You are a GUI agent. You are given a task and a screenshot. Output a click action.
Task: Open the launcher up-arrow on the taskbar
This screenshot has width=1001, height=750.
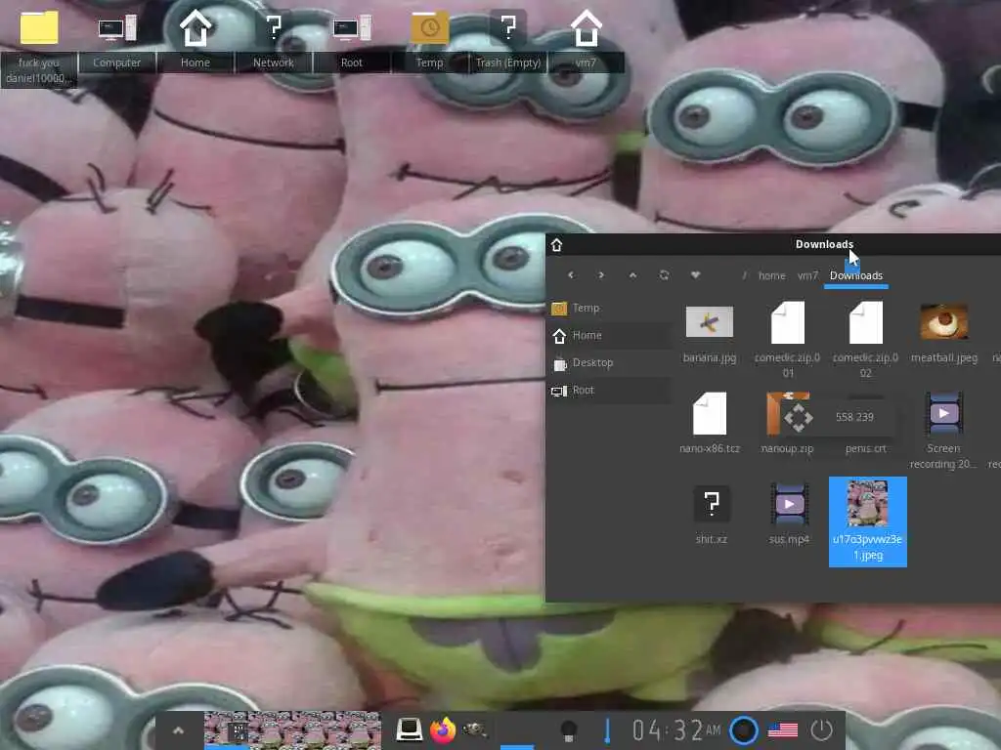click(179, 730)
